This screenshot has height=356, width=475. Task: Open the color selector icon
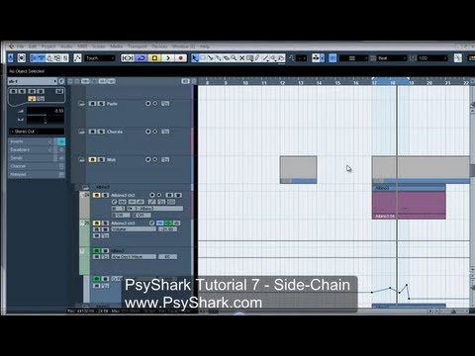point(471,58)
